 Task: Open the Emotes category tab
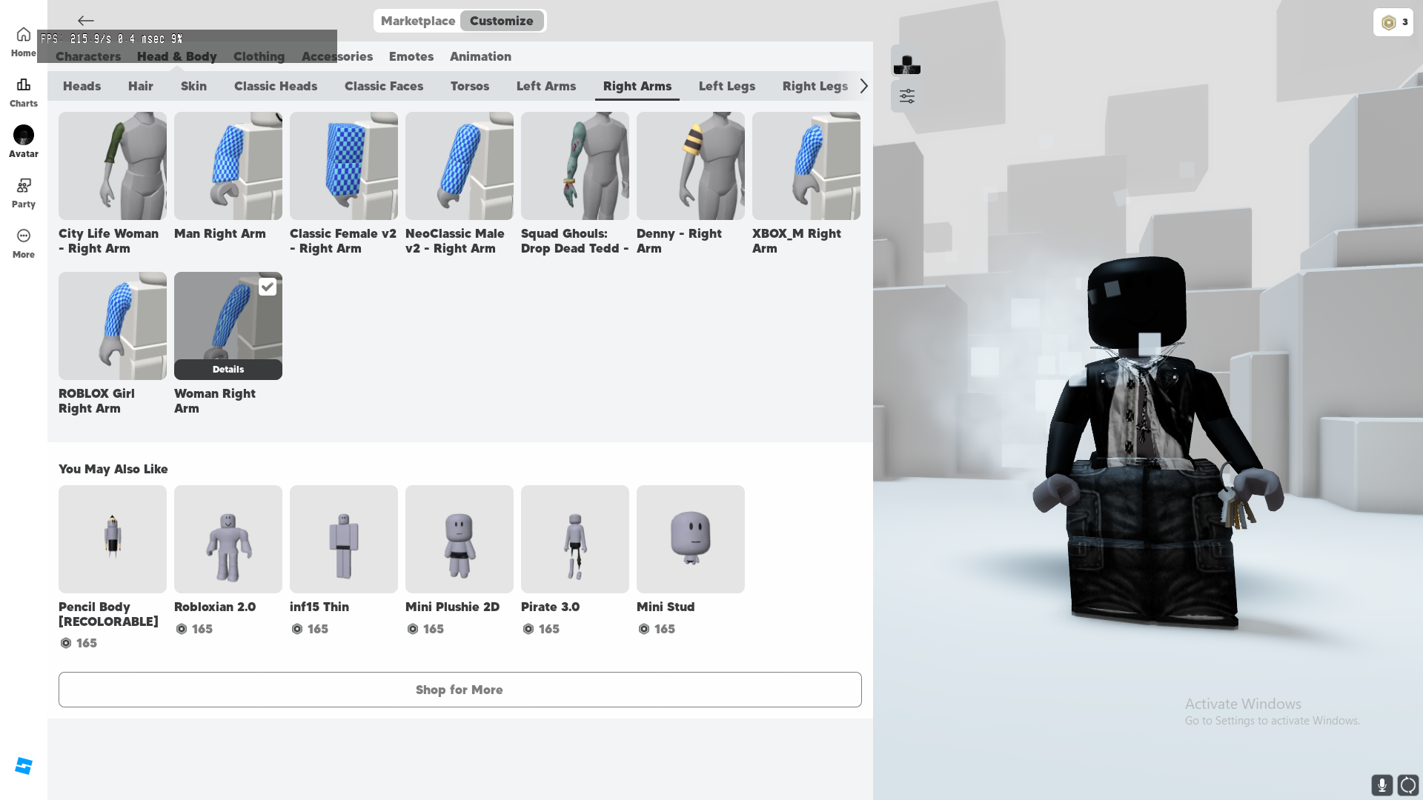[x=411, y=56]
